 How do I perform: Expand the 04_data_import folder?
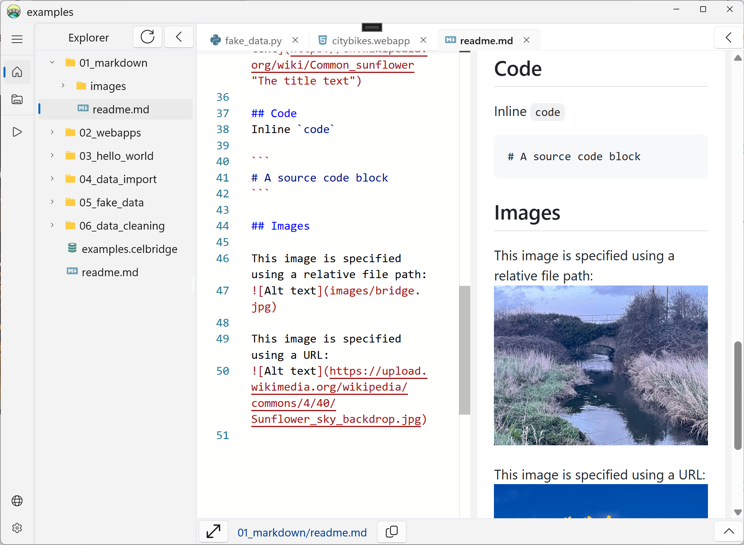coord(52,179)
